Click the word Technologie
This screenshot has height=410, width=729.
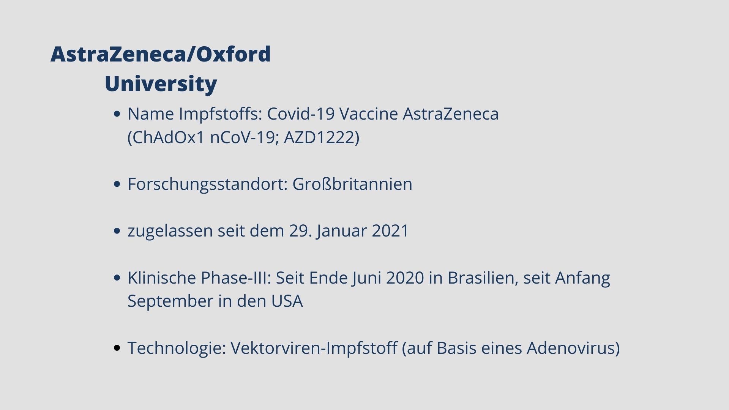coord(176,348)
